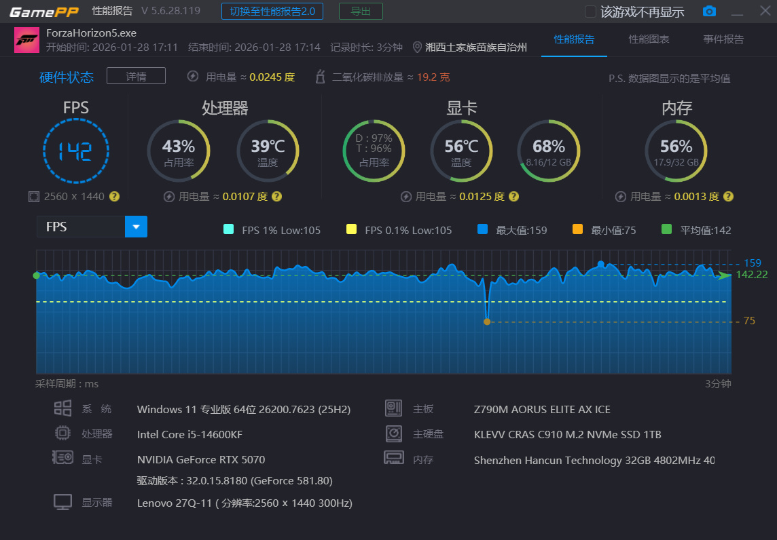This screenshot has height=540, width=777.
Task: Click the Lenovo 27Q-11 monitor text
Action: click(245, 503)
